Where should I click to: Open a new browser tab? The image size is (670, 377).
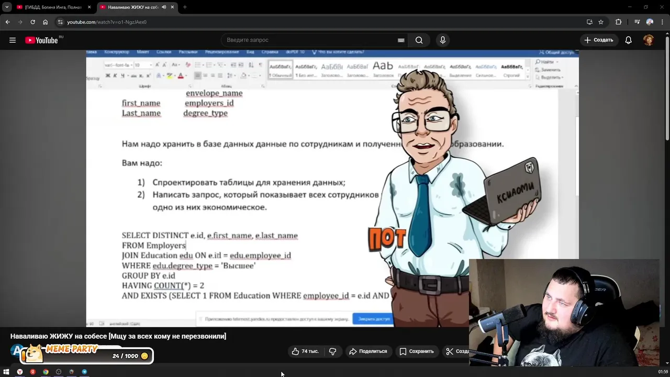point(185,7)
